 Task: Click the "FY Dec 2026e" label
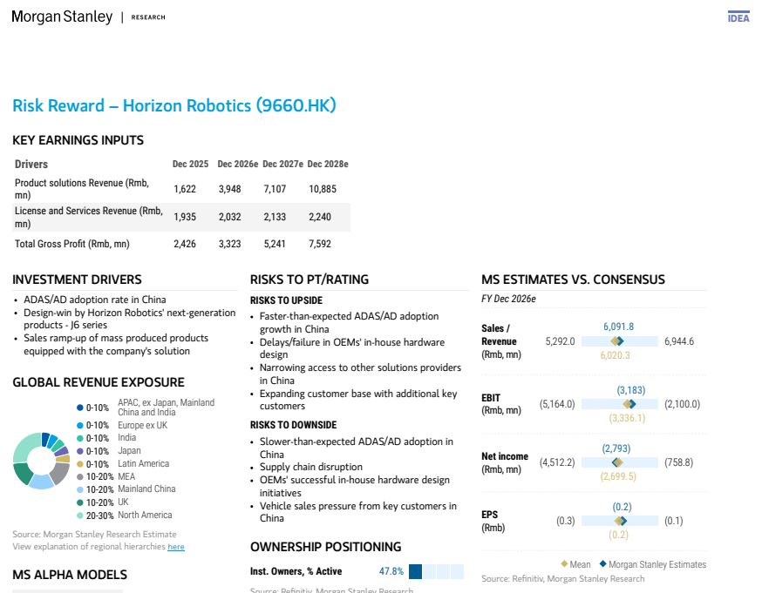(509, 299)
